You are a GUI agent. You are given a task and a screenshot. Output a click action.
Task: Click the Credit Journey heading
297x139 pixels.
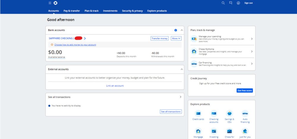199,78
